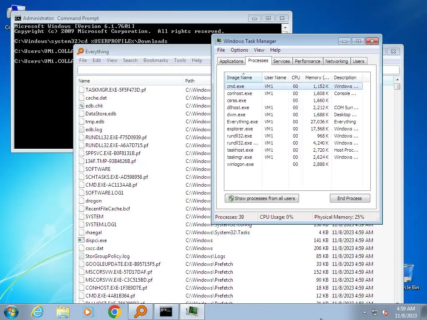Open Everything File menu
Screen dimensions: 427x320
click(x=83, y=60)
